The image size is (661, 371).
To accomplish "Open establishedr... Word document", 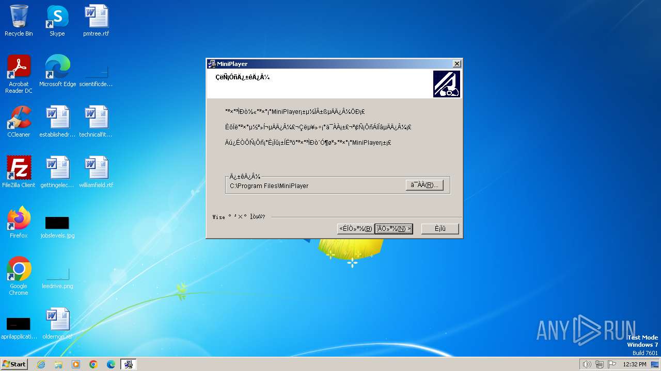I will (x=57, y=122).
